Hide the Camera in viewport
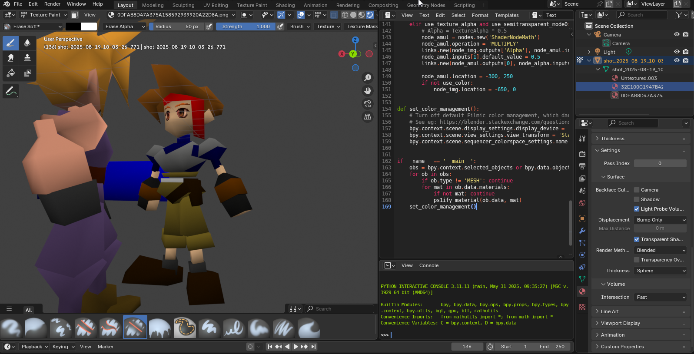Screen dimensions: 694x354 677,34
